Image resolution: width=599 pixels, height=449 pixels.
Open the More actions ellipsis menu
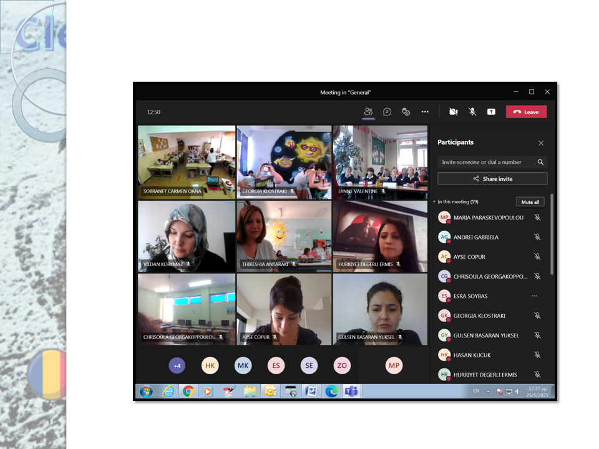(x=425, y=112)
